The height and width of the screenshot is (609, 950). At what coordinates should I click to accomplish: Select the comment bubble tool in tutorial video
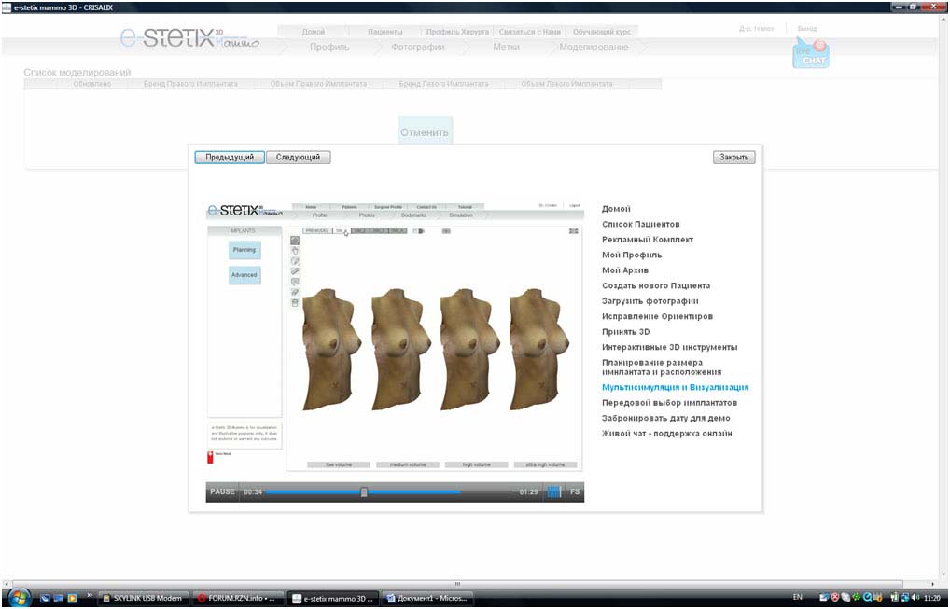click(295, 282)
